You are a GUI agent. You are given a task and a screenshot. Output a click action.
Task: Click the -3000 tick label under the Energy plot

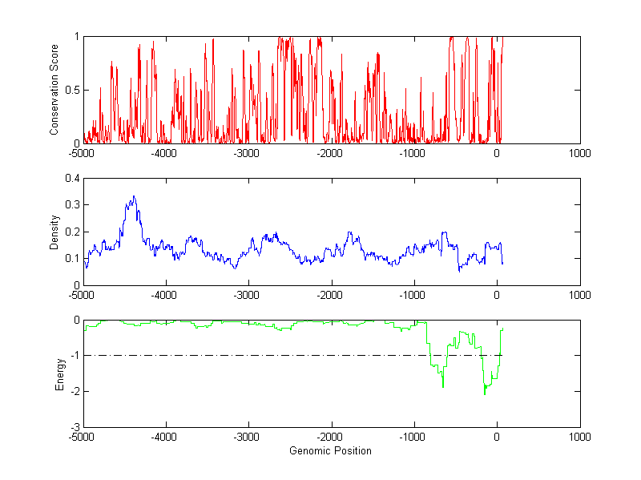tap(248, 438)
